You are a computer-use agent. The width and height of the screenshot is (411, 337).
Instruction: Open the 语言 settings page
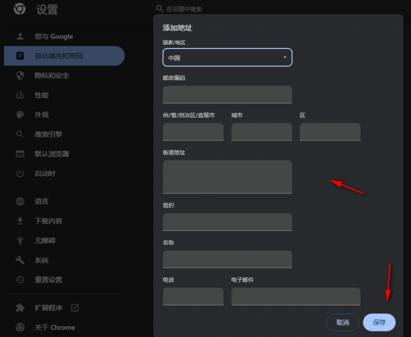pyautogui.click(x=64, y=201)
